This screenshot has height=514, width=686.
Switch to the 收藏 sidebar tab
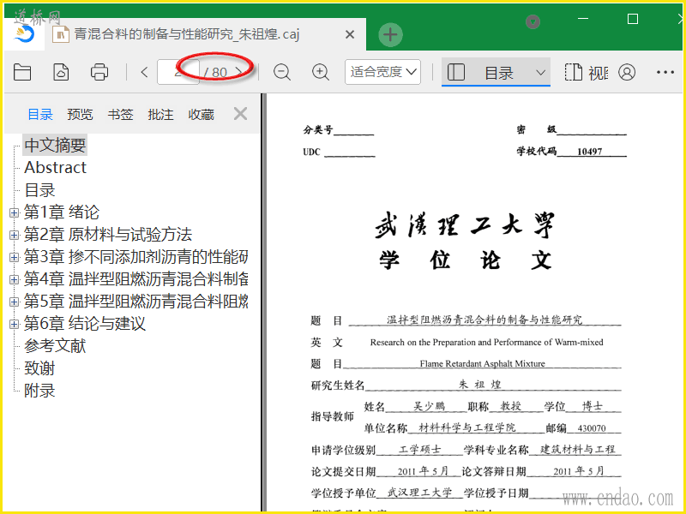201,115
